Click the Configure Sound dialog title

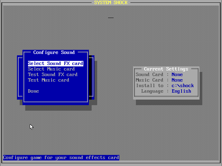[54, 53]
